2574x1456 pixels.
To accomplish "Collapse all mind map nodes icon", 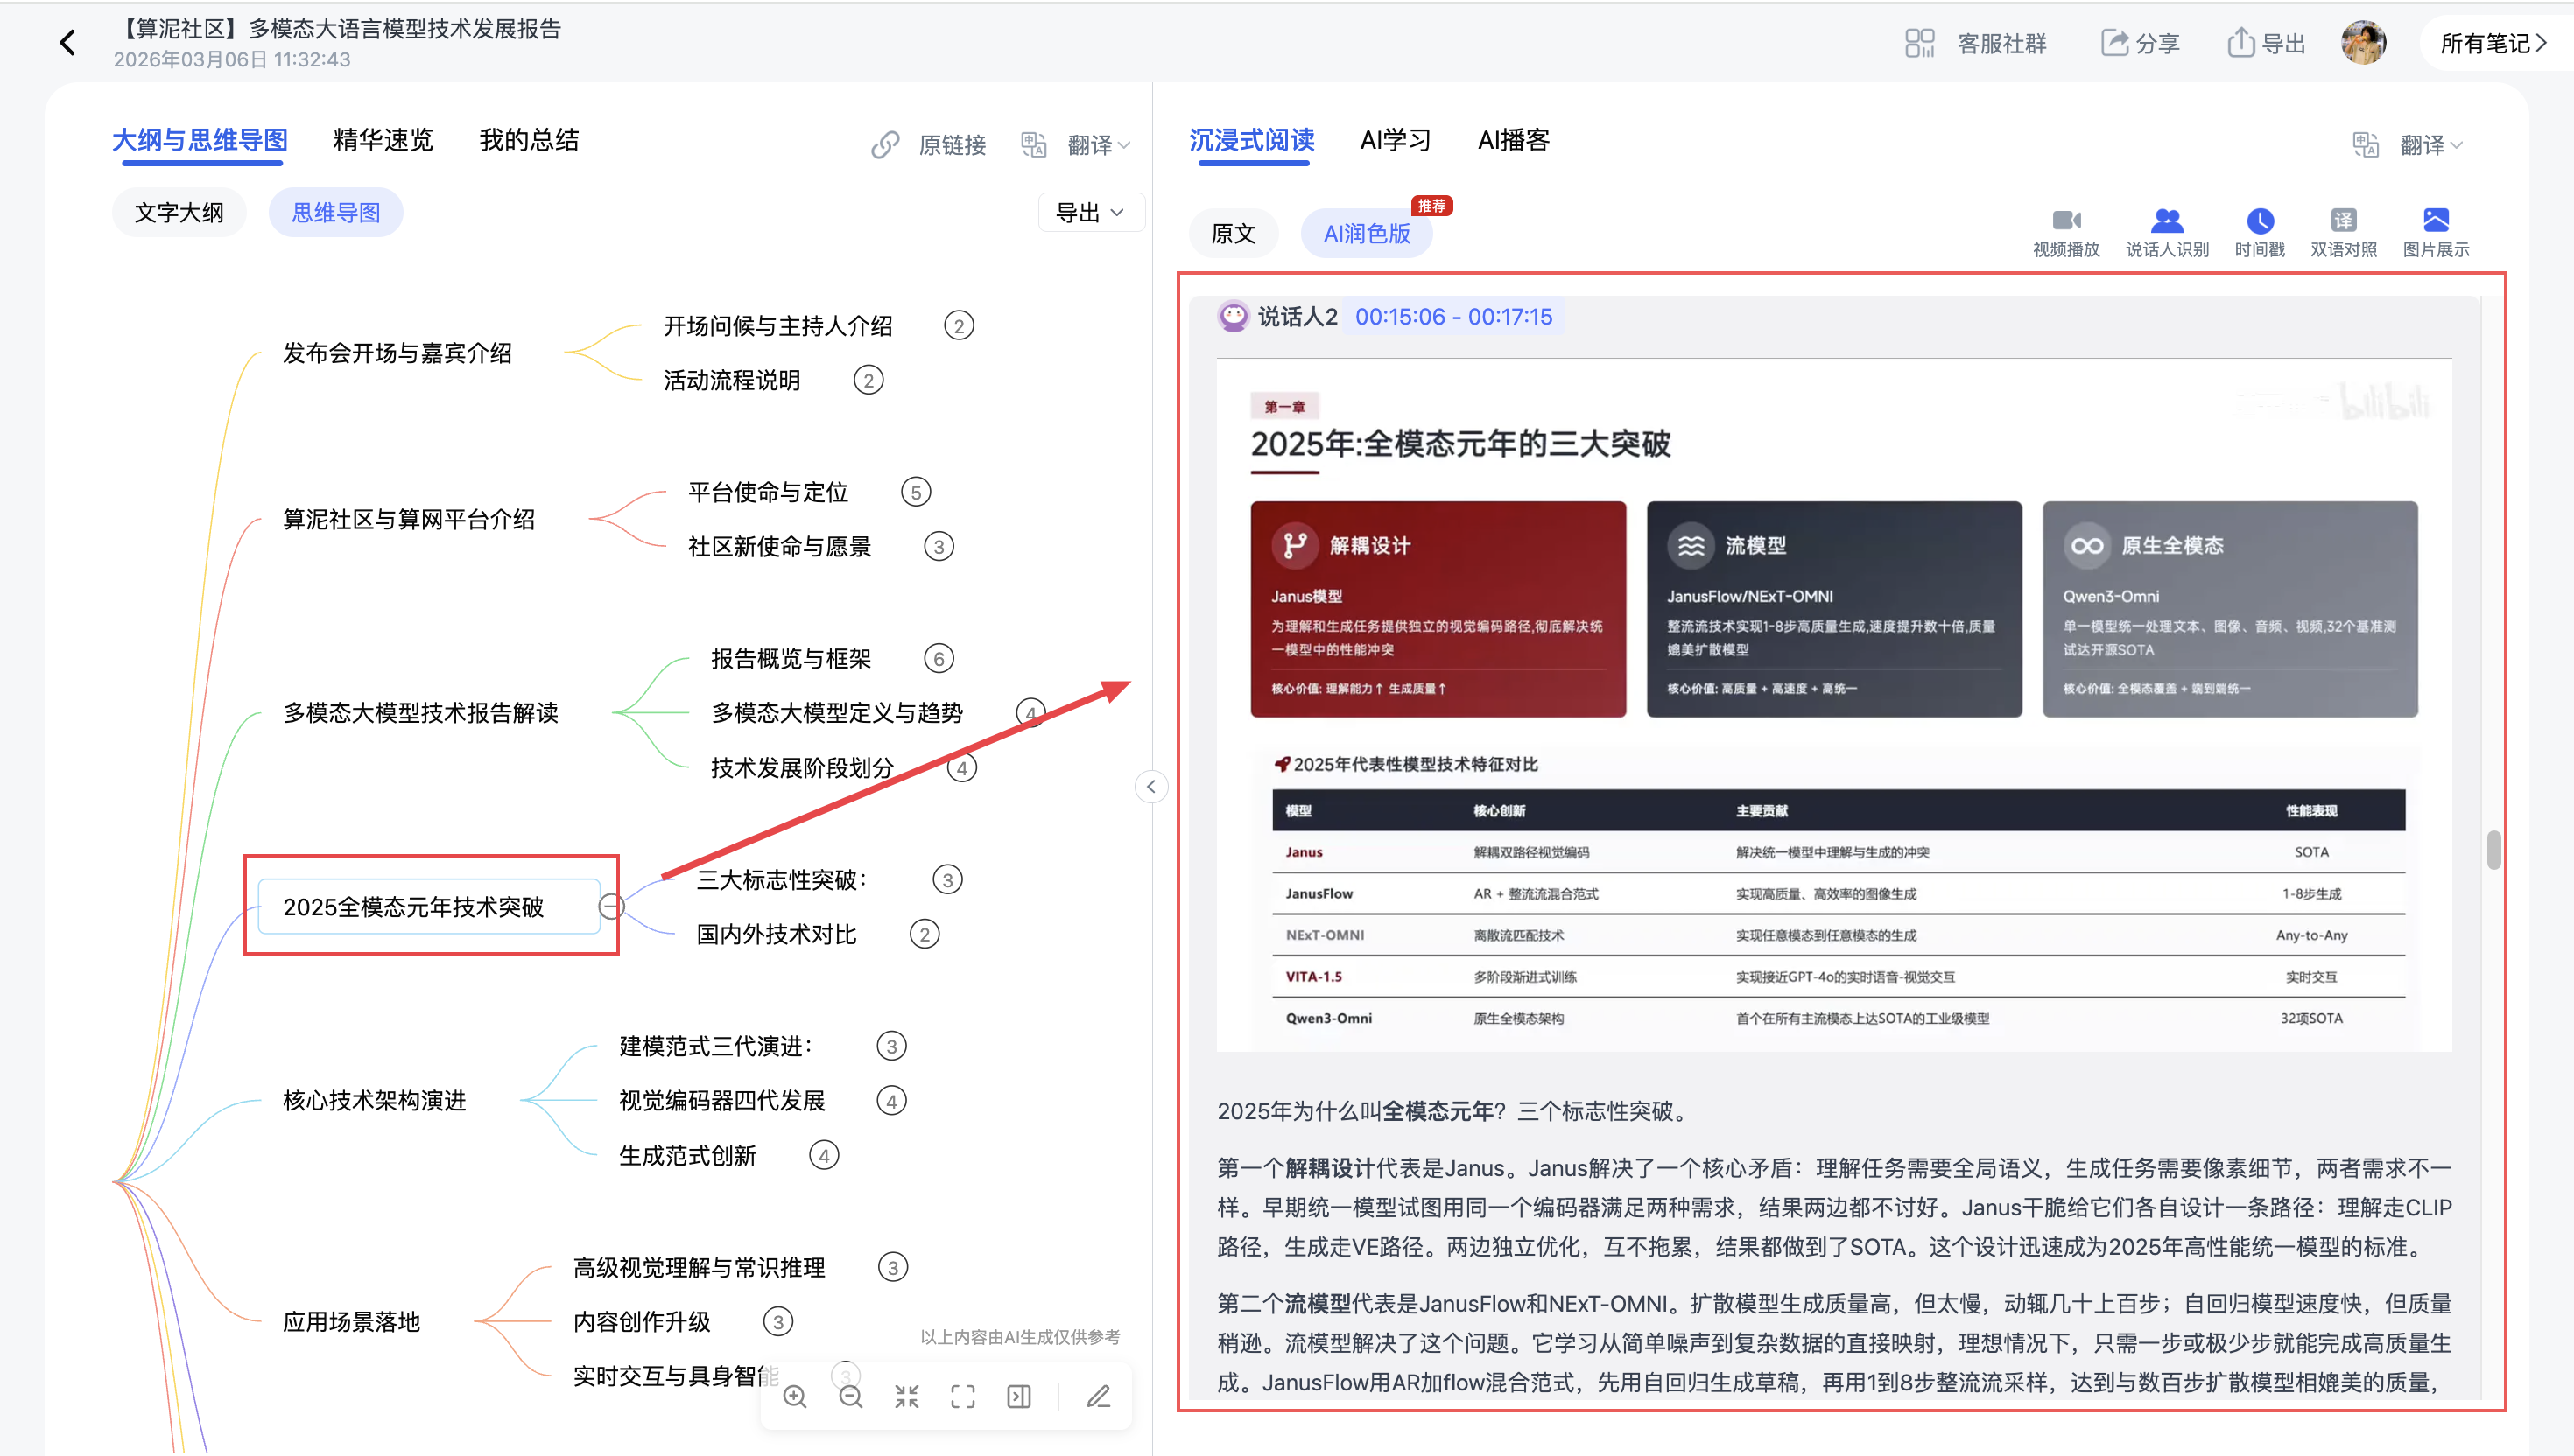I will 907,1396.
